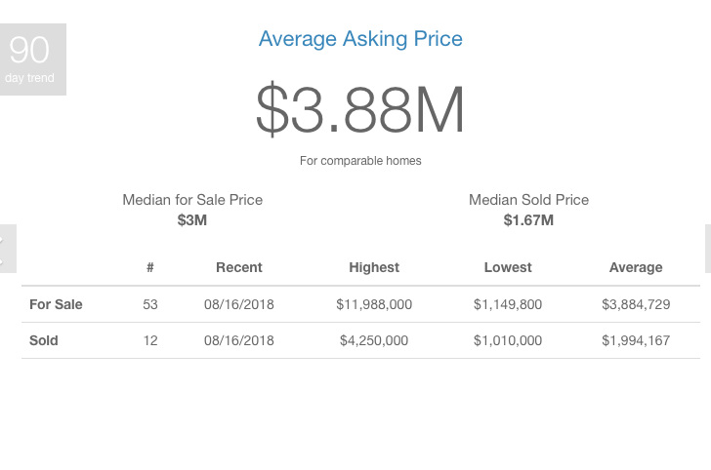The height and width of the screenshot is (470, 711).
Task: Select the For comparable homes caption
Action: (360, 161)
